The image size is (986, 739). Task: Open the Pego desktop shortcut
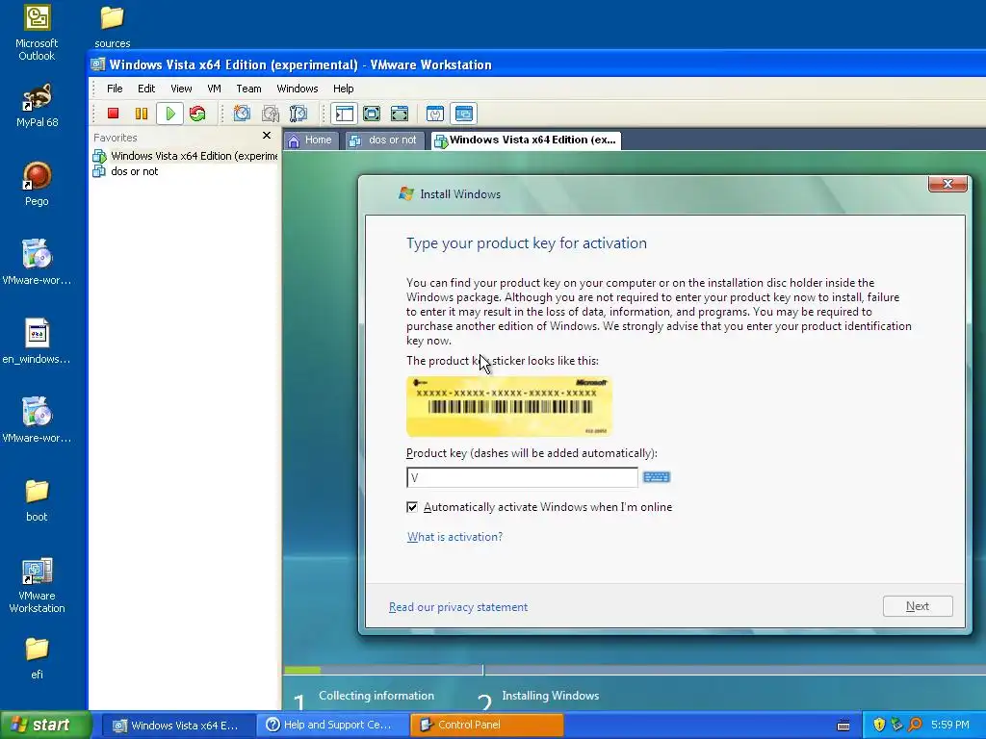(37, 184)
